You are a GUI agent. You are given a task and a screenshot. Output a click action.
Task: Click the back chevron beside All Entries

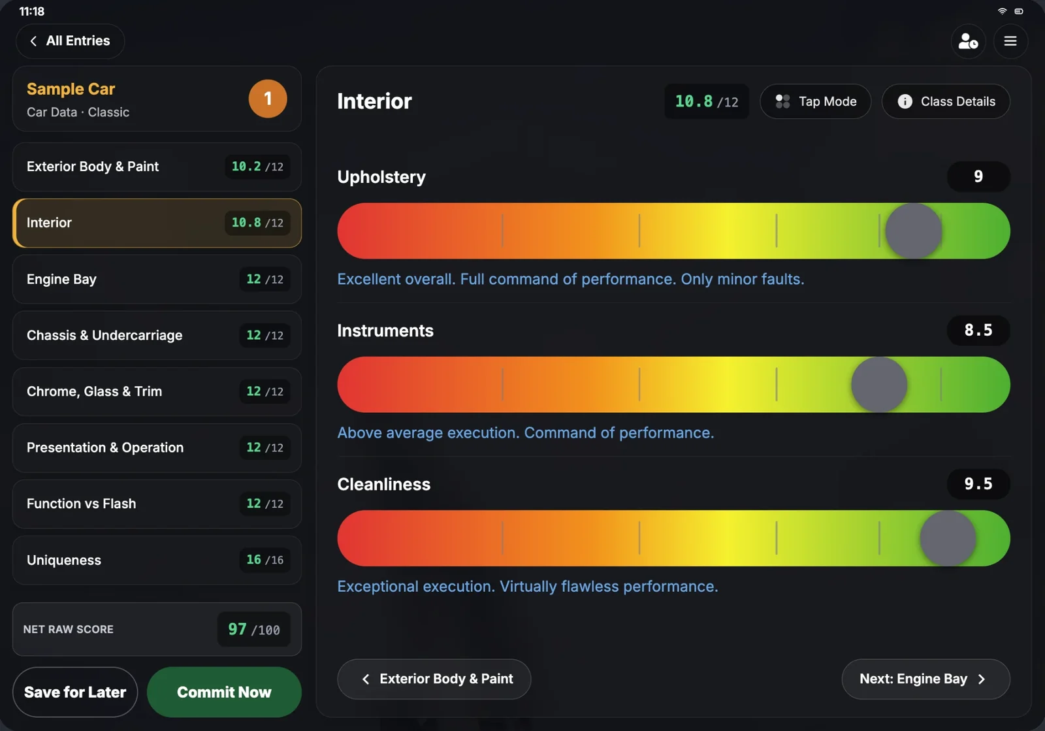point(33,41)
